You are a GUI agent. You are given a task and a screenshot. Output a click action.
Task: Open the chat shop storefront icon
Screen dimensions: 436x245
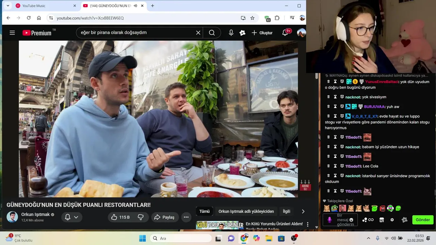[382, 220]
